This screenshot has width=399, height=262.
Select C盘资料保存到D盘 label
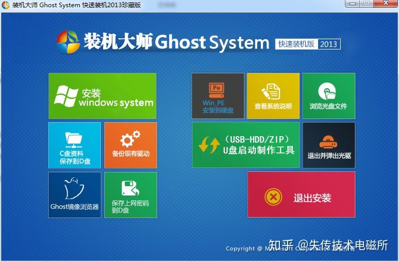coord(75,157)
